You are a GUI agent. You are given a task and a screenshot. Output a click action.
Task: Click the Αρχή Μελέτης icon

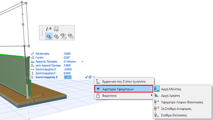156,89
